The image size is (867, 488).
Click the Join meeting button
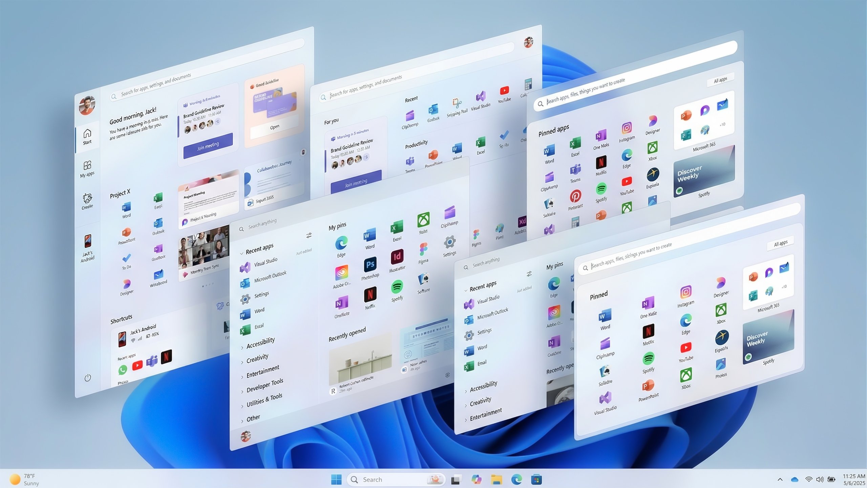(208, 146)
